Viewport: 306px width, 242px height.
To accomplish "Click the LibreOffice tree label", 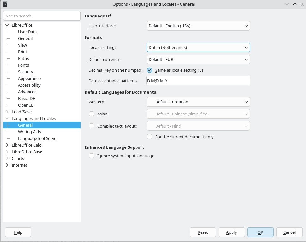I will coord(22,25).
